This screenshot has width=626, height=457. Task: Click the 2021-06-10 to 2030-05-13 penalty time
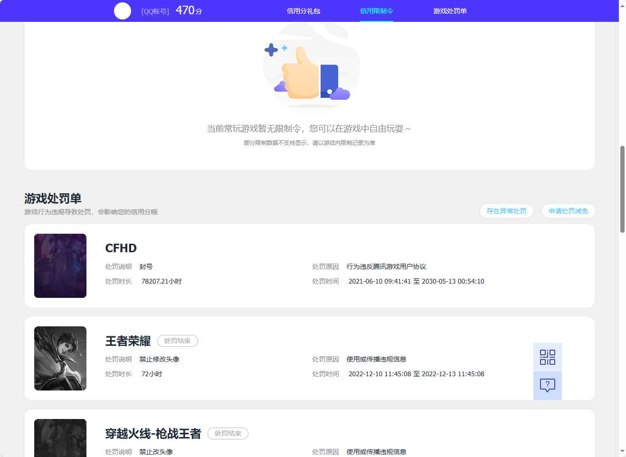(416, 281)
